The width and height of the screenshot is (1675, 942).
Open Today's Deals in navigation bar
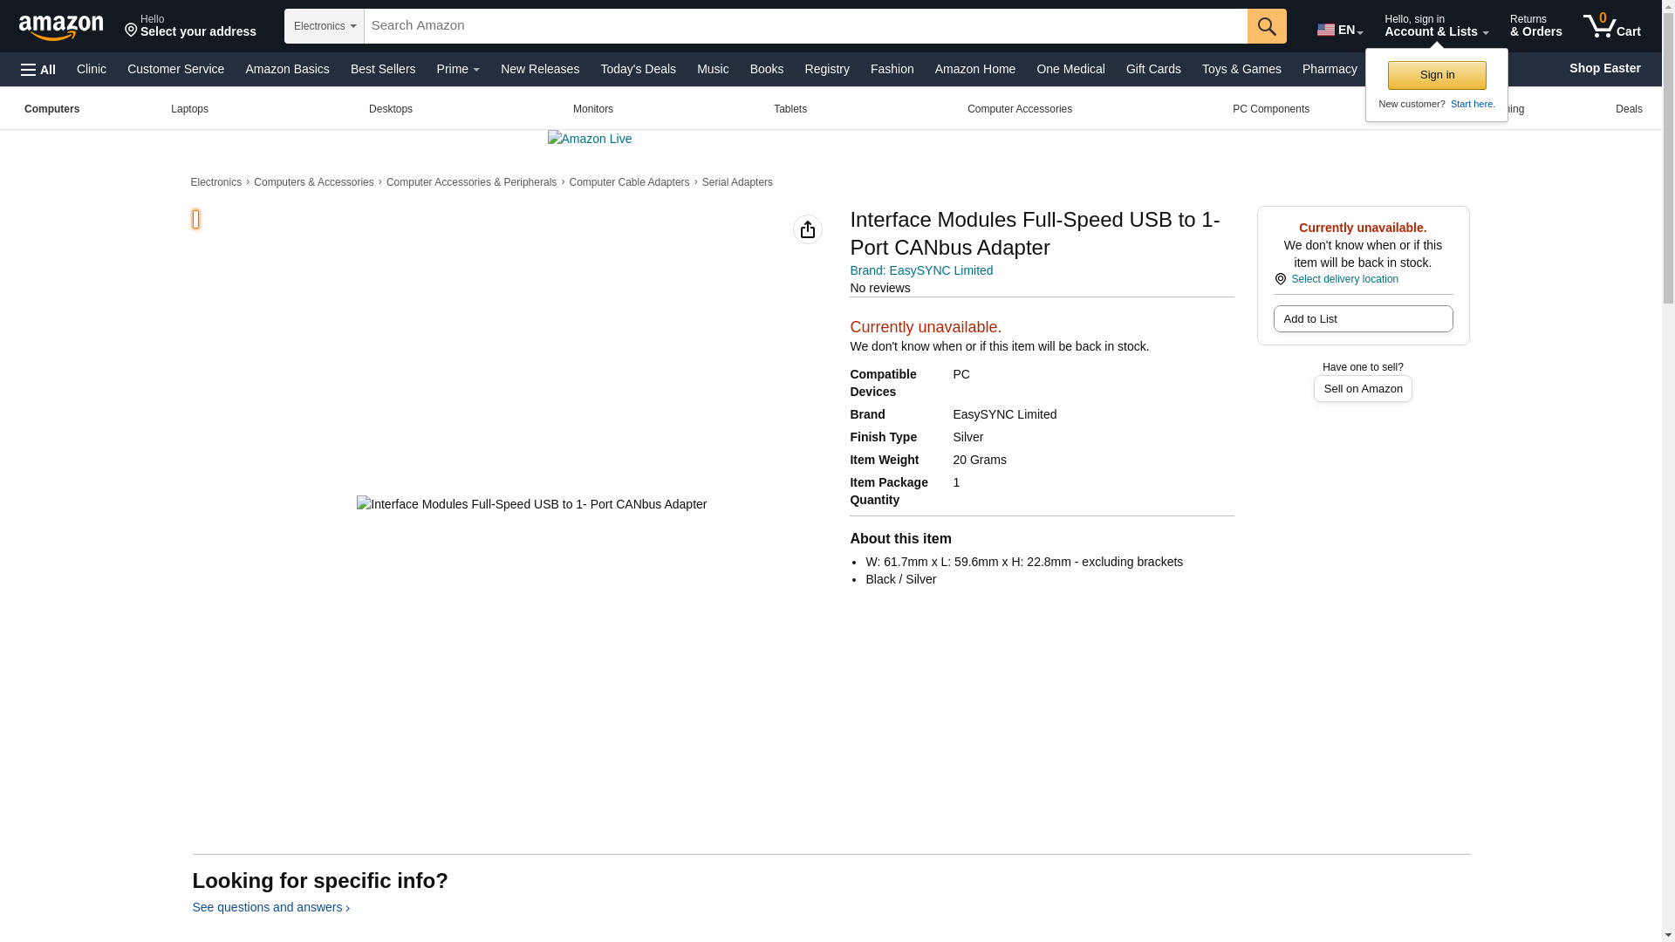pyautogui.click(x=638, y=69)
